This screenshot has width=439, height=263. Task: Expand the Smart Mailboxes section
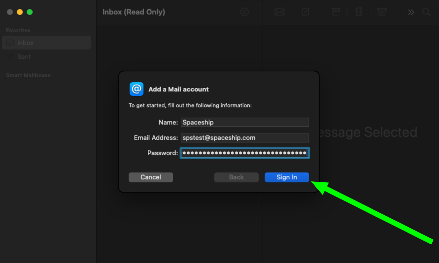(x=28, y=75)
